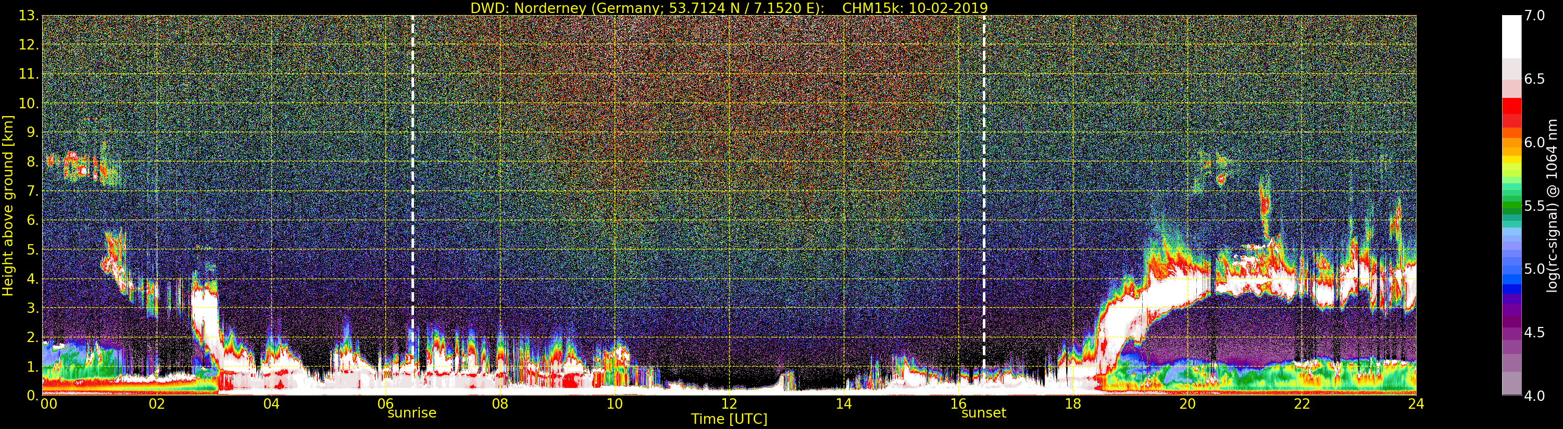Viewport: 1563px width, 429px height.
Task: Click height axis tick label '8.'
Action: click(33, 161)
